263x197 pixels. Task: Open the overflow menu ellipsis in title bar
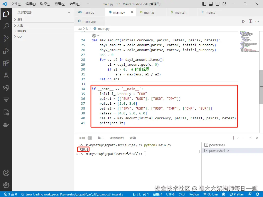coord(87,4)
